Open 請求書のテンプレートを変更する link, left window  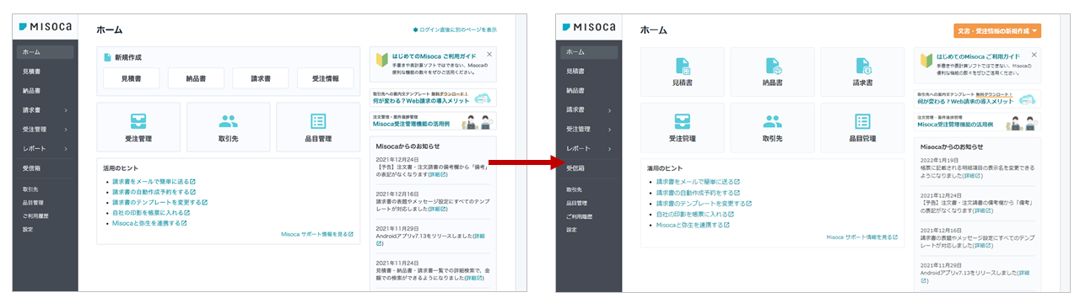pyautogui.click(x=159, y=203)
